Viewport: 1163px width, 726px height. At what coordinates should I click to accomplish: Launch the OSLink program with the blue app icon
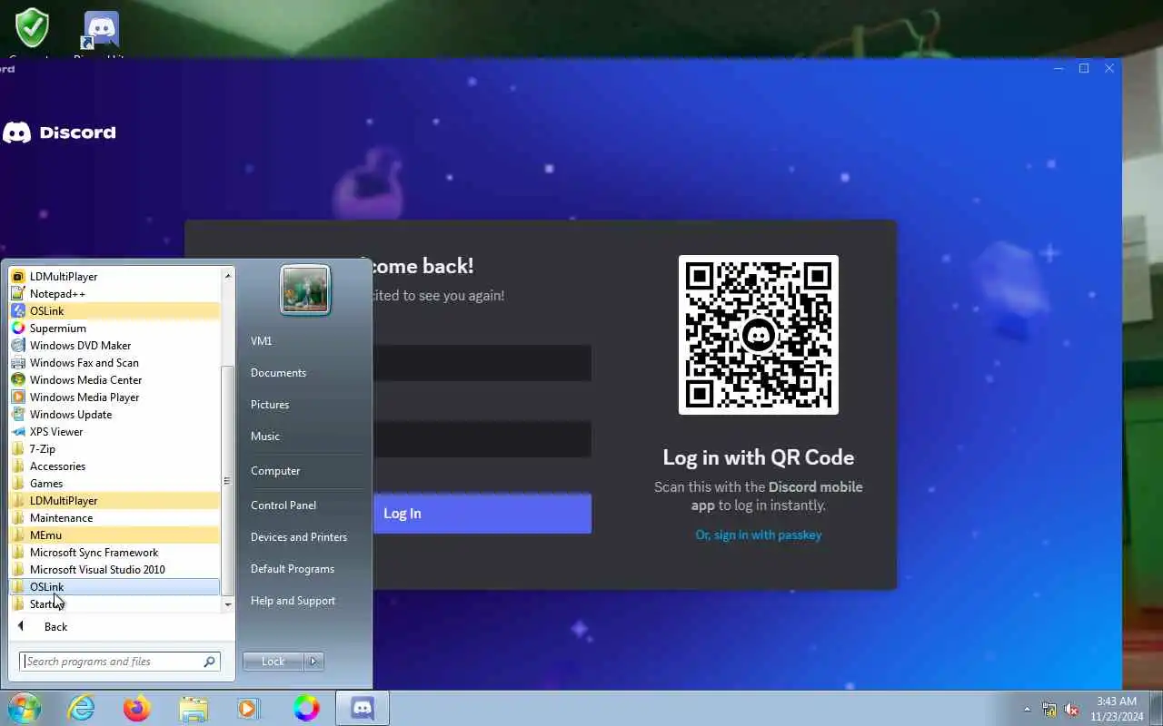pos(114,310)
